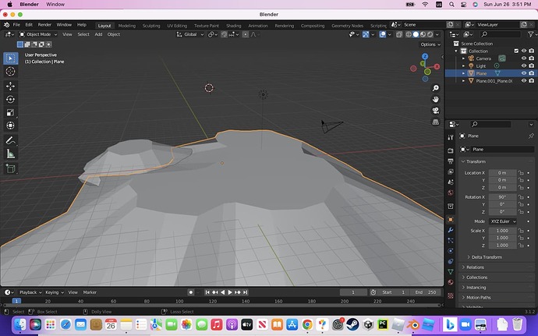Expand the Collections panel
538x336 pixels.
[x=476, y=278]
